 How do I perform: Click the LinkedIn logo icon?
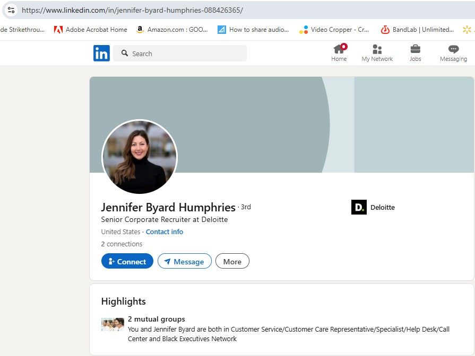coord(101,53)
